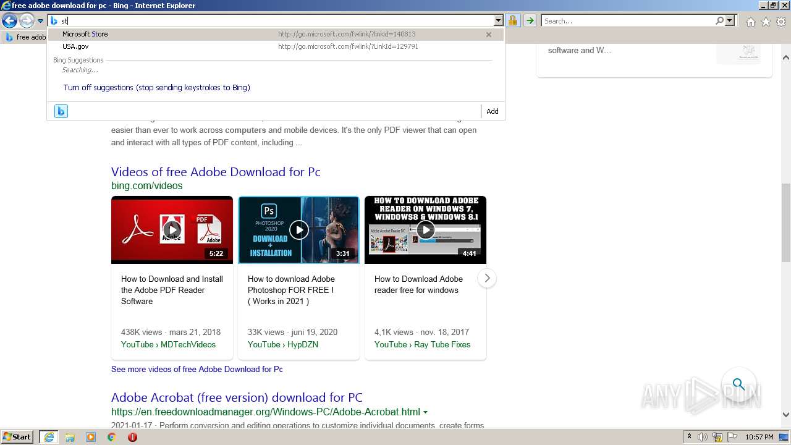This screenshot has width=791, height=445.
Task: Click the volume speaker tray icon
Action: [x=703, y=437]
